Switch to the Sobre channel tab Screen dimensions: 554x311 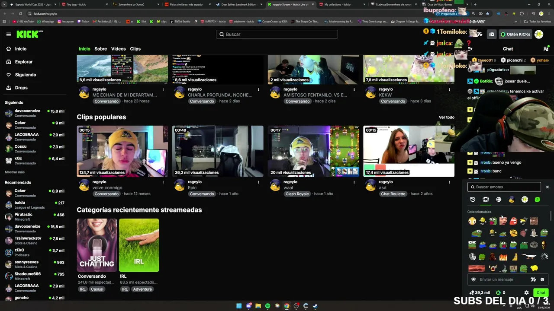100,49
